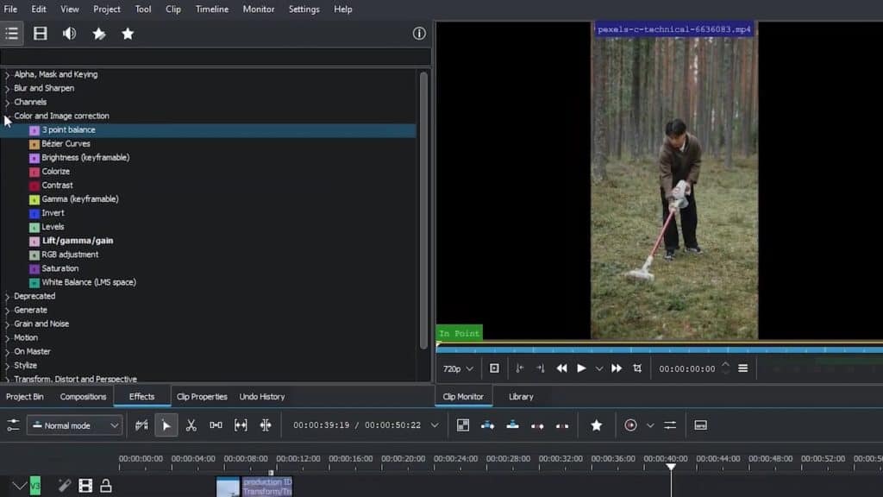
Task: Toggle timeline track lock padlock icon
Action: point(105,485)
